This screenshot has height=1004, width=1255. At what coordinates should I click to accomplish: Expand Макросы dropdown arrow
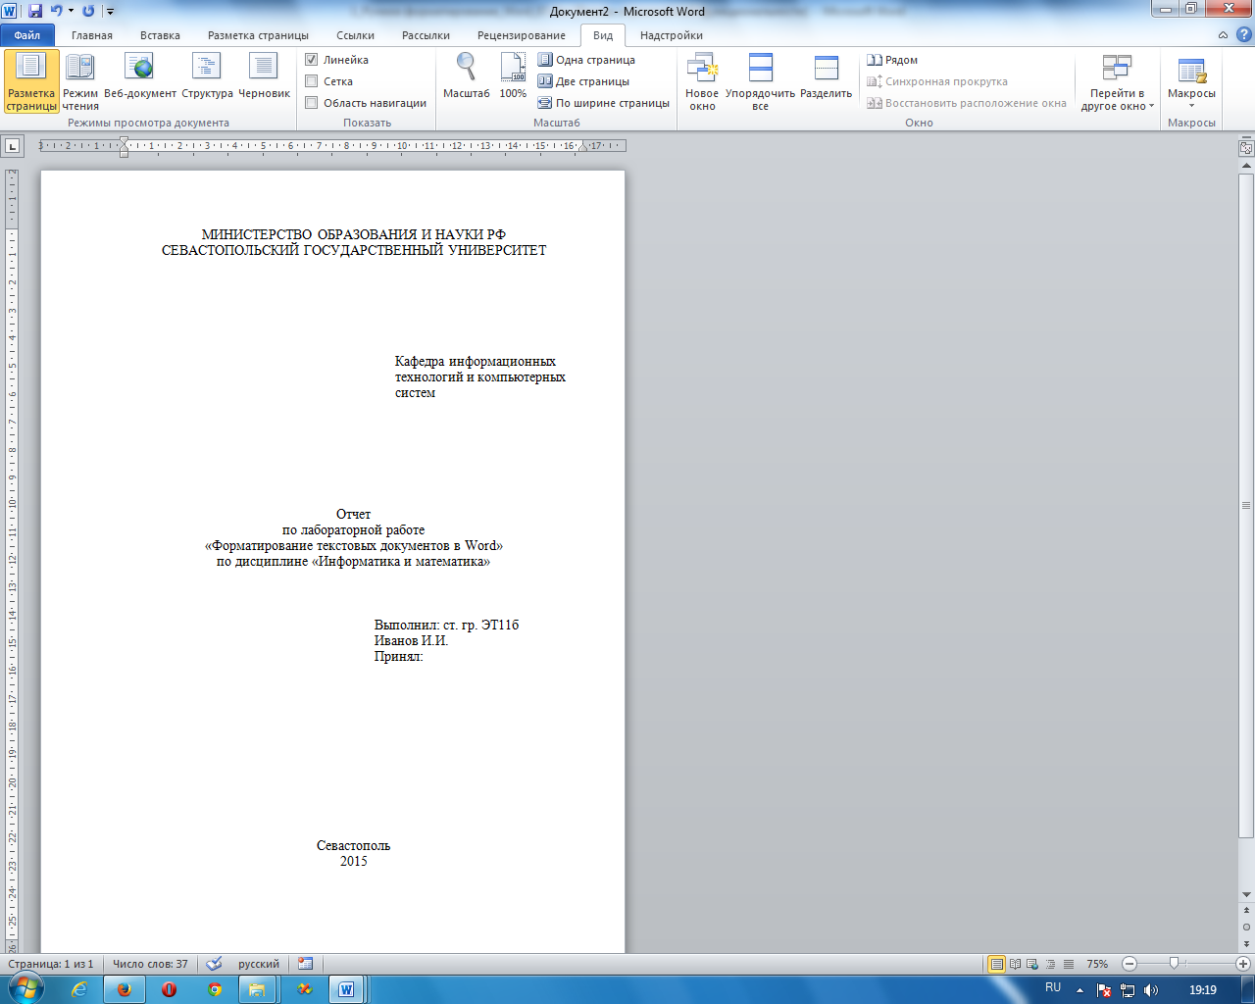point(1191,106)
